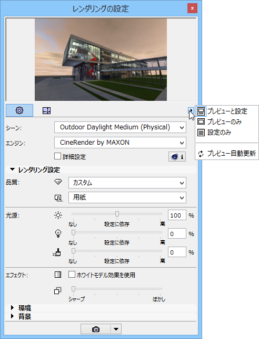Viewport: 259px width, 339px height.
Task: Close the レンダリングの設定 dialog
Action: pos(192,8)
